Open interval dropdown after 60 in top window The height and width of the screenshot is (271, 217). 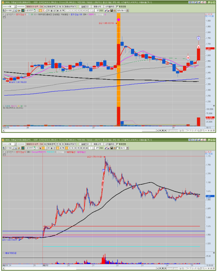93,11
